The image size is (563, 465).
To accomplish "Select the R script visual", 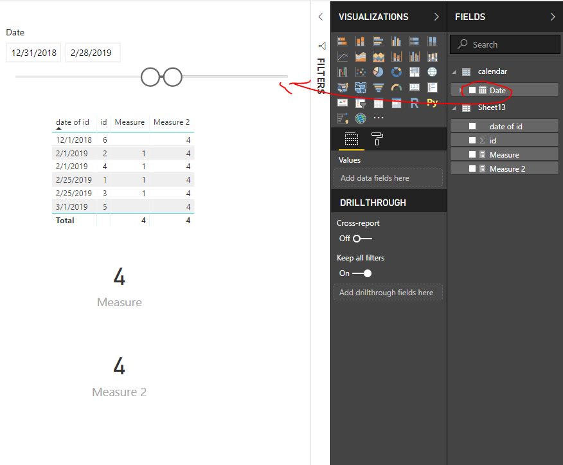I will 415,103.
